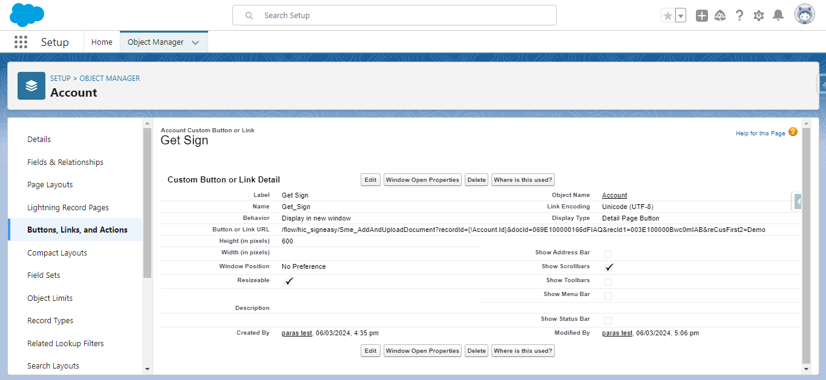Click the Display in new window value
This screenshot has height=380, width=826.
tap(316, 218)
